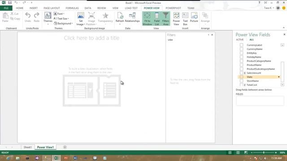The height and width of the screenshot is (161, 287).
Task: Open the Relationships dialog
Action: [132, 17]
